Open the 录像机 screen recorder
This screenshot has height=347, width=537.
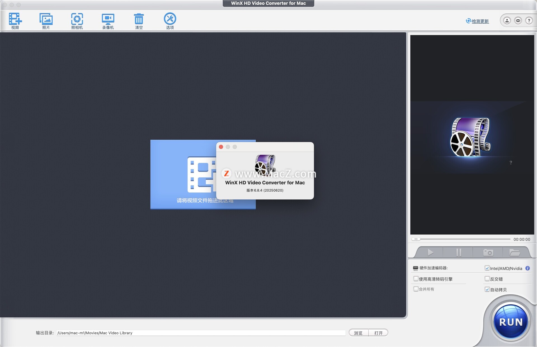(108, 21)
